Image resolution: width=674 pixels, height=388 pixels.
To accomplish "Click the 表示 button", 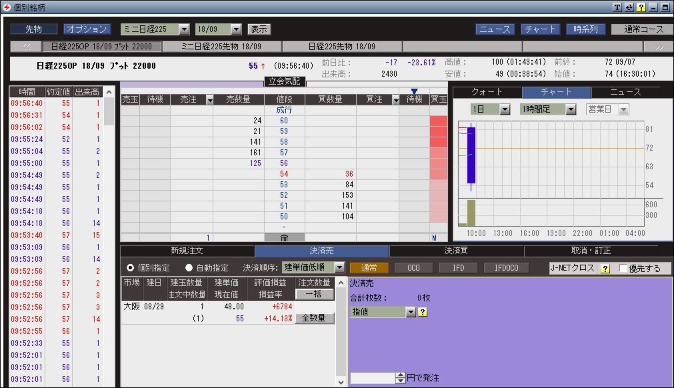I will point(259,29).
